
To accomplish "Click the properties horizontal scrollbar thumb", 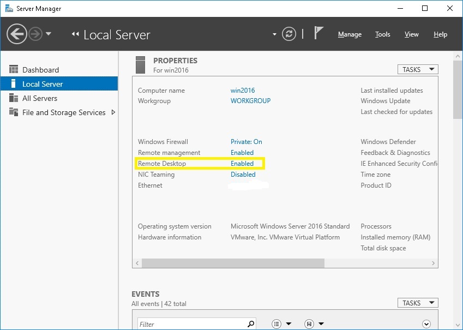I will click(233, 263).
